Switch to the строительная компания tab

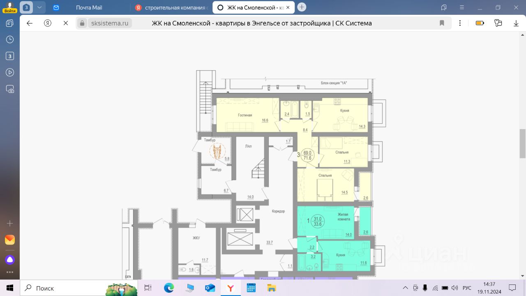(171, 7)
